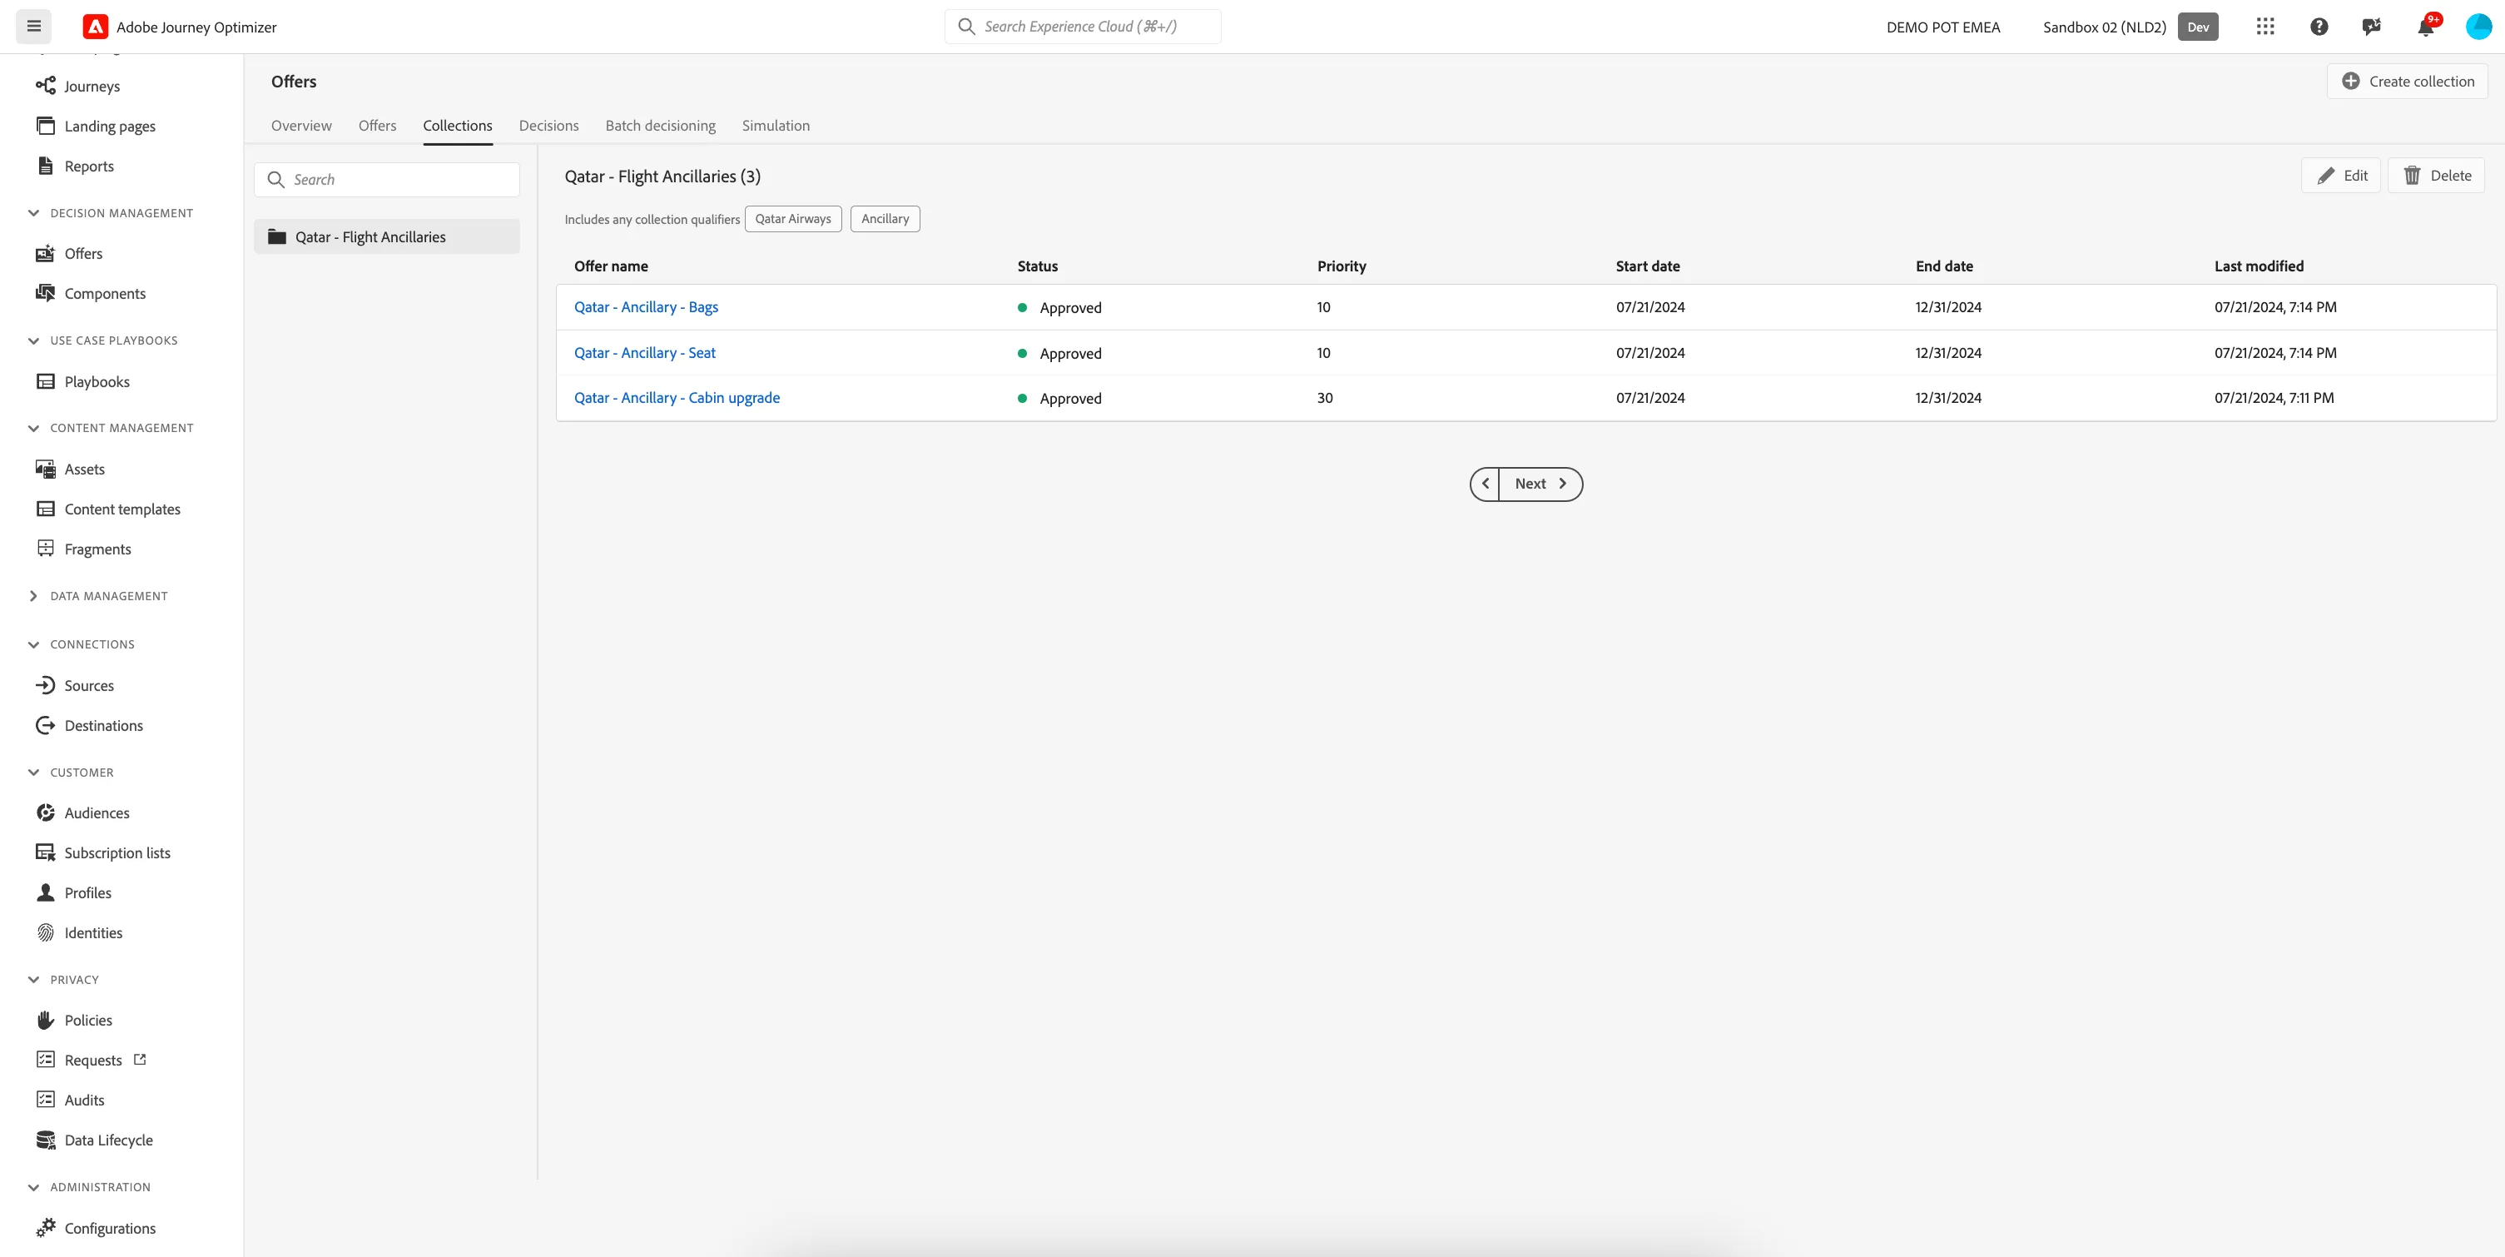The image size is (2505, 1257).
Task: Switch to the Batch decisioning tab
Action: click(660, 126)
